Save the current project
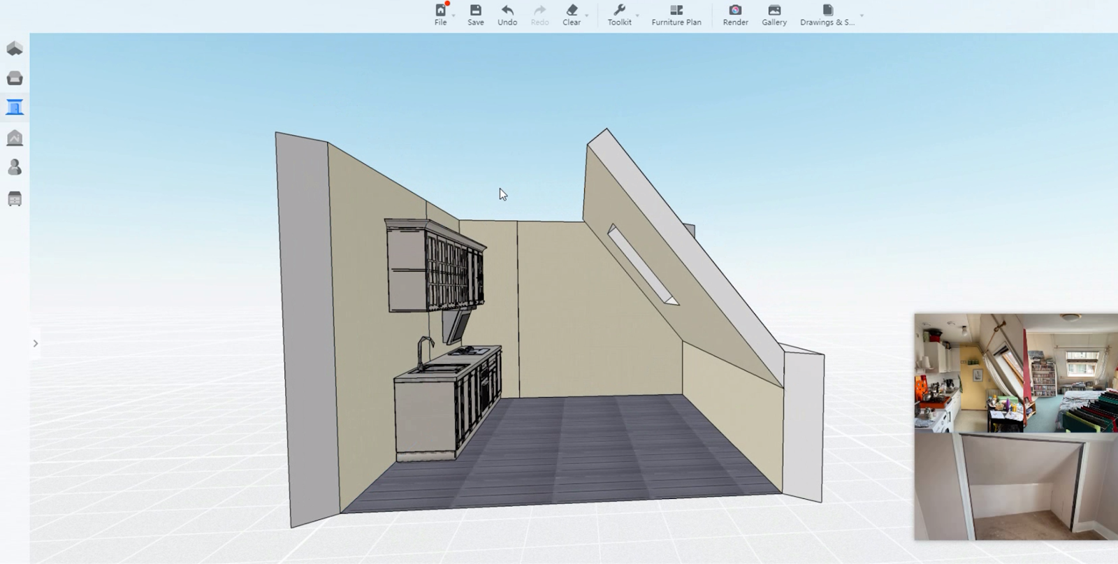 point(475,15)
